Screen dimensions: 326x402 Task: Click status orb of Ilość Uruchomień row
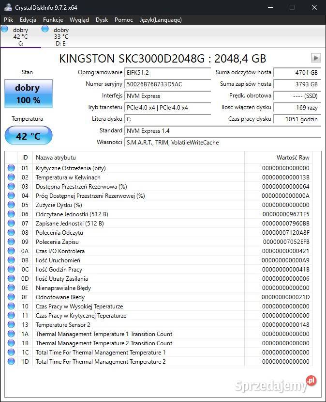(11, 260)
